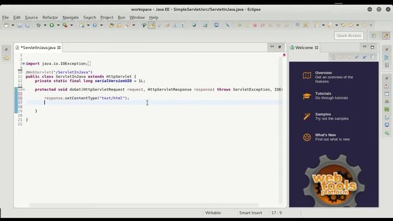
Task: Click the New file toolbar icon
Action: pos(6,25)
